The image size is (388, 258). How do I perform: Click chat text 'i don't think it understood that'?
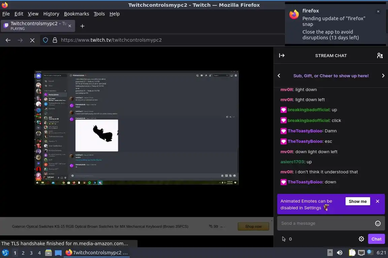tap(326, 172)
